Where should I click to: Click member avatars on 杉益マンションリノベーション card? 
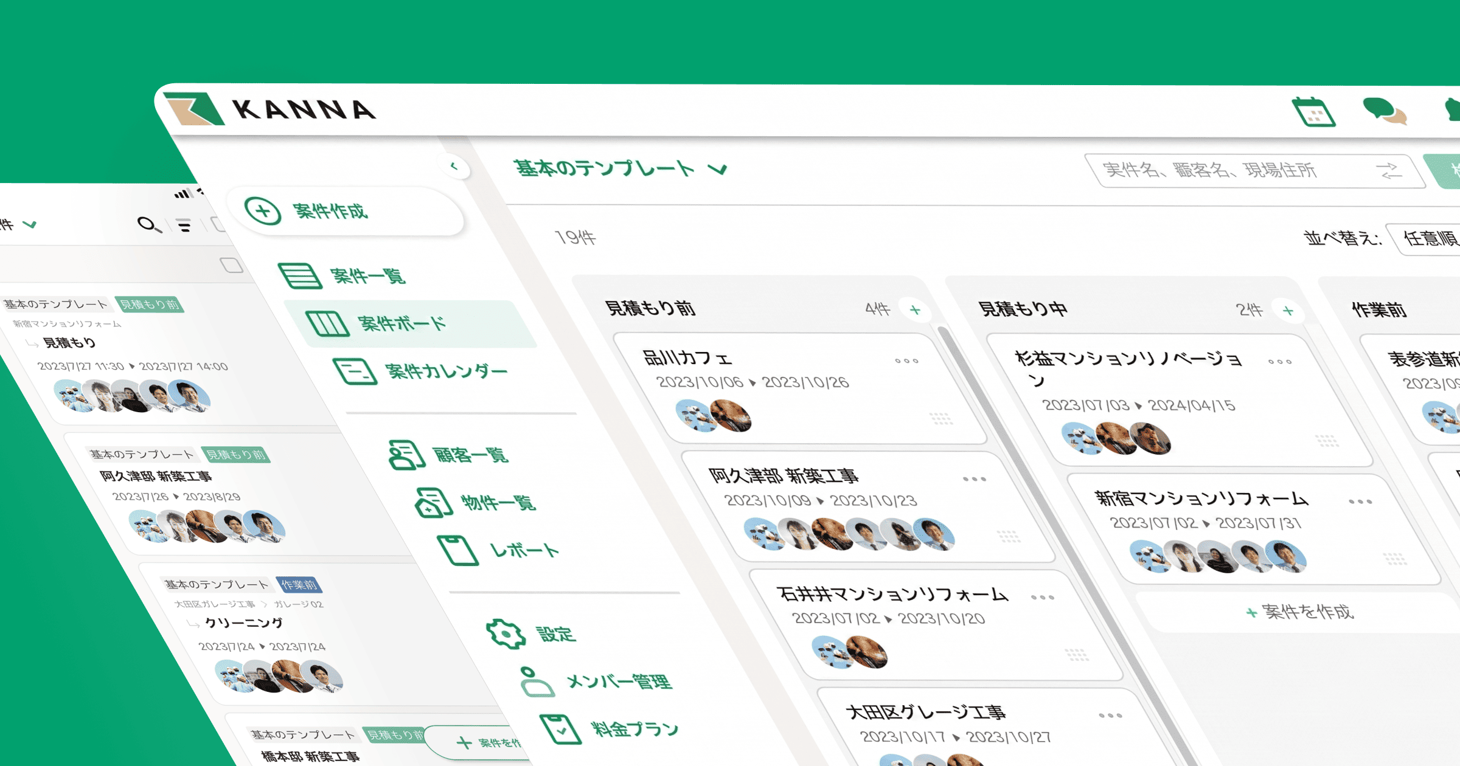(x=1116, y=438)
